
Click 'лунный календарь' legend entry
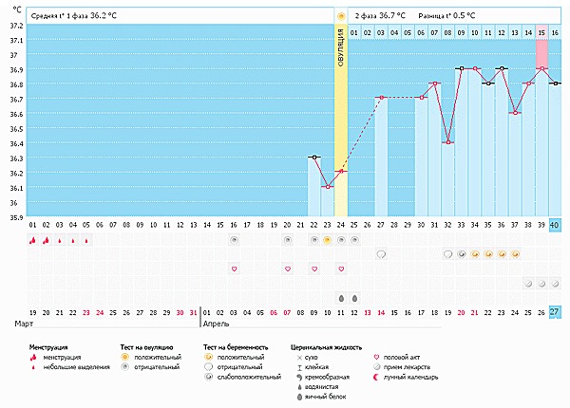pyautogui.click(x=409, y=378)
